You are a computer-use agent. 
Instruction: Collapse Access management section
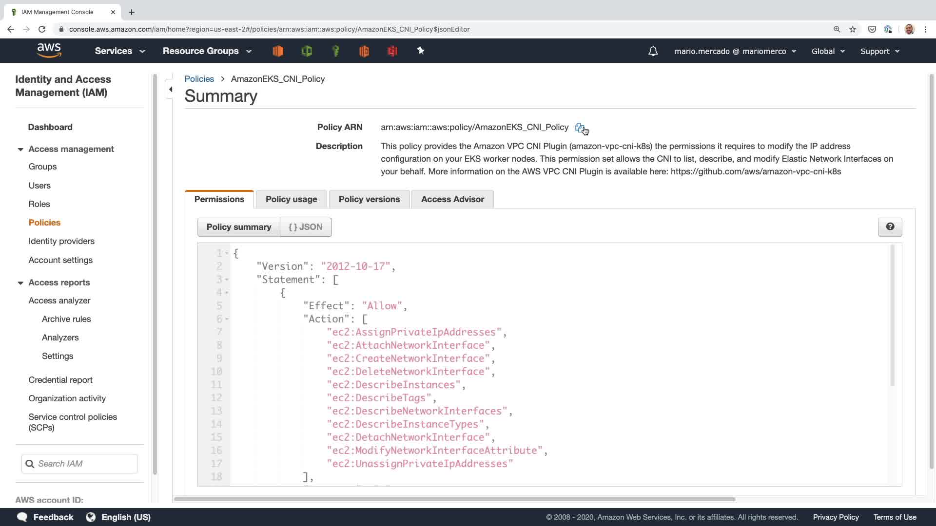[20, 150]
